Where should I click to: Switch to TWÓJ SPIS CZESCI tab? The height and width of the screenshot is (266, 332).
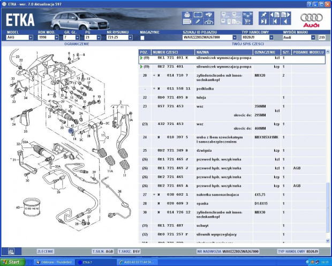[248, 44]
